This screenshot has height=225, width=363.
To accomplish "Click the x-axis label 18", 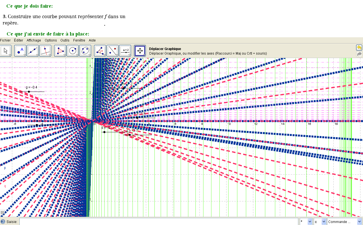I will (x=336, y=124).
